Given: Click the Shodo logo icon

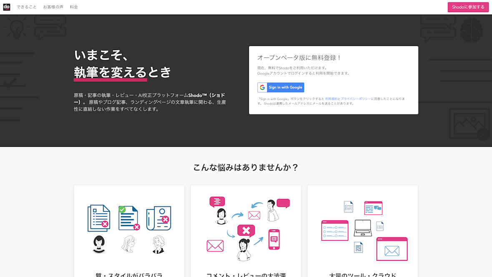Looking at the screenshot, I should [x=7, y=7].
